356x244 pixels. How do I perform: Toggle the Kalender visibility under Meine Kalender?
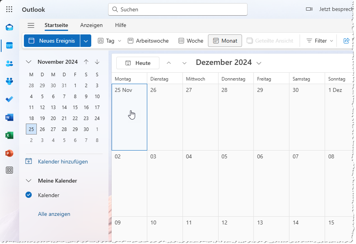28,195
